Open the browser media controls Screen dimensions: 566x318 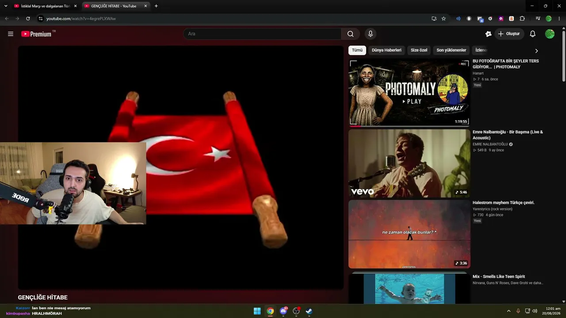tap(538, 19)
